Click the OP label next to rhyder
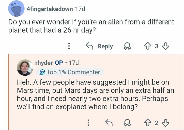184x130 pixels. (59, 63)
